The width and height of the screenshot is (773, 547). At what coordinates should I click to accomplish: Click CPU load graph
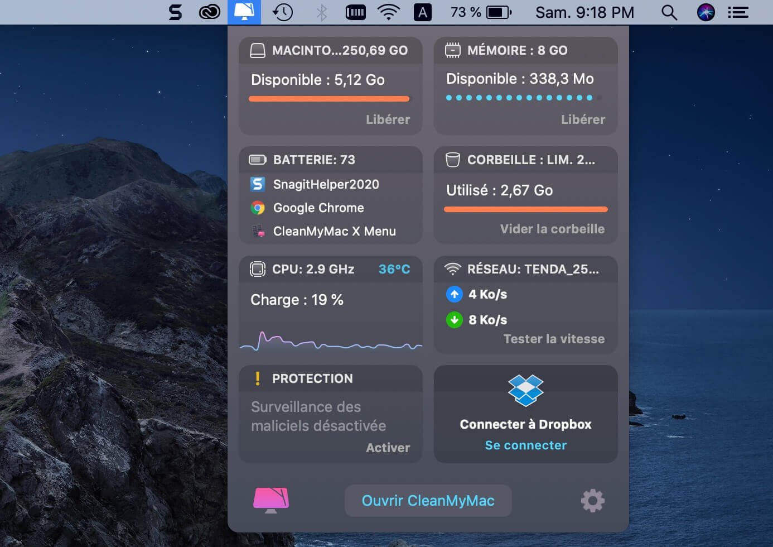(x=331, y=340)
